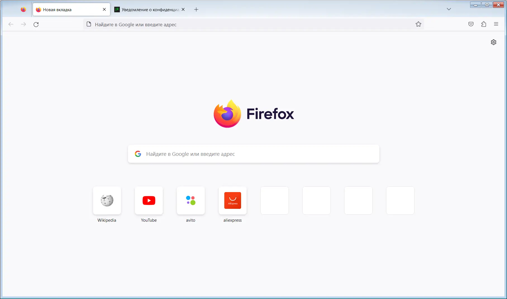Go back with the left arrow

[11, 24]
